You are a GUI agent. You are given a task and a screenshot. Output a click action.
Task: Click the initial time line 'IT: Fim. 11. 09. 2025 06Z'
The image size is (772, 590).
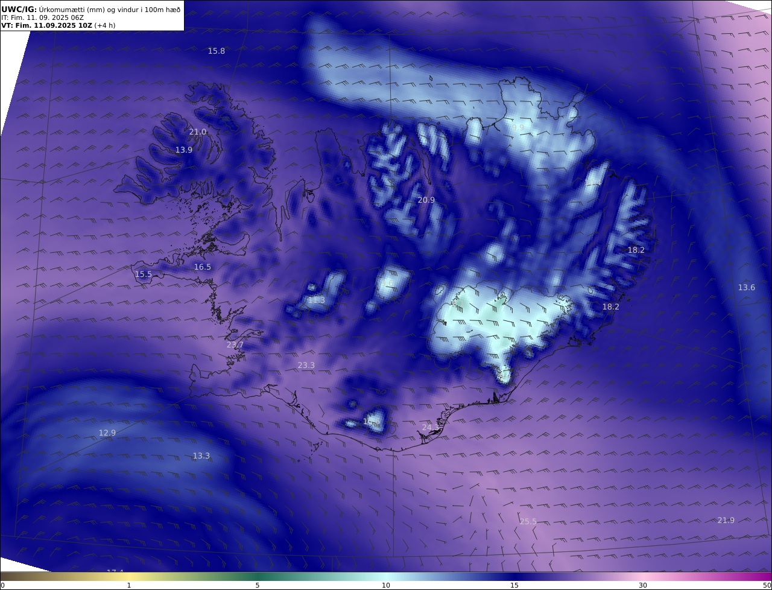pos(42,17)
